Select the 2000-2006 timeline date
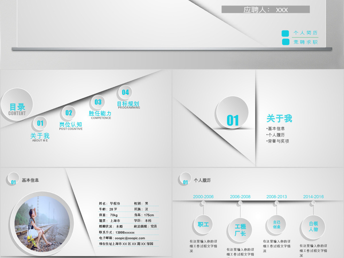 point(203,197)
